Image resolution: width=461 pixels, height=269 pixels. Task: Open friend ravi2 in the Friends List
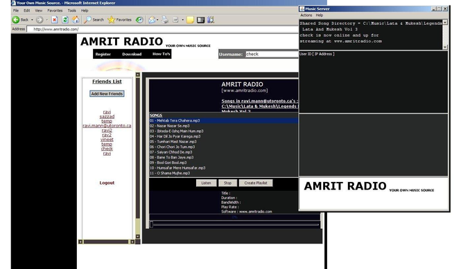107,130
